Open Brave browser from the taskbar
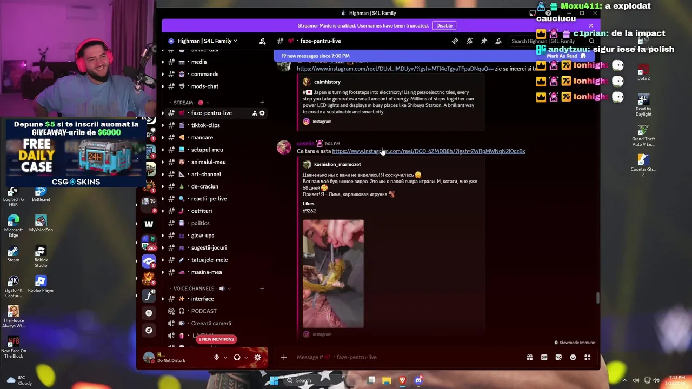The width and height of the screenshot is (692, 389). pos(402,380)
